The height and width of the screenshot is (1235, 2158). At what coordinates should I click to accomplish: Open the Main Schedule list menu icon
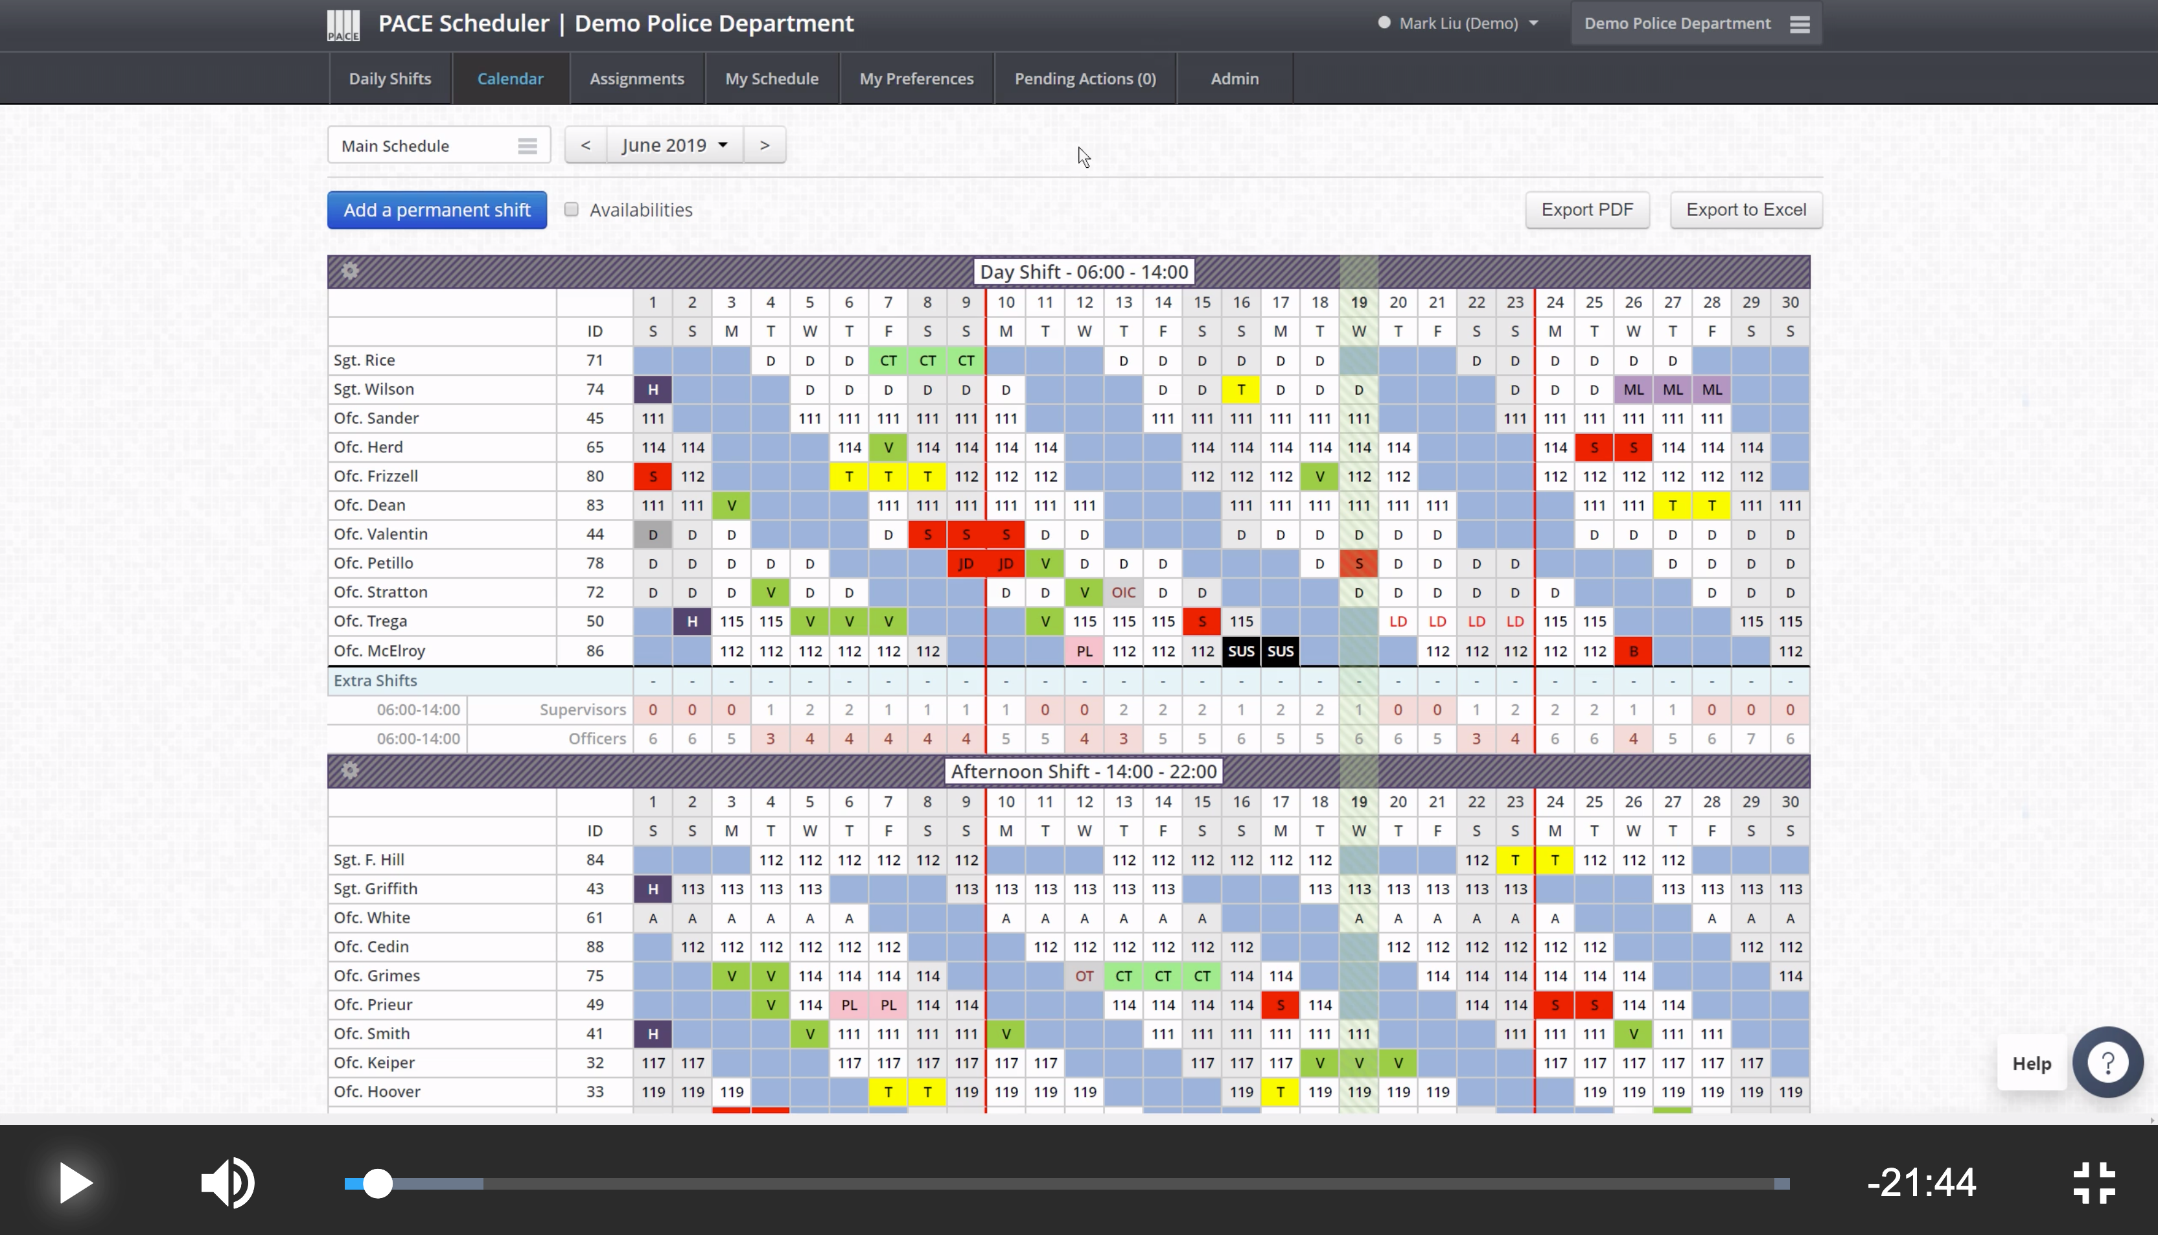[x=527, y=146]
